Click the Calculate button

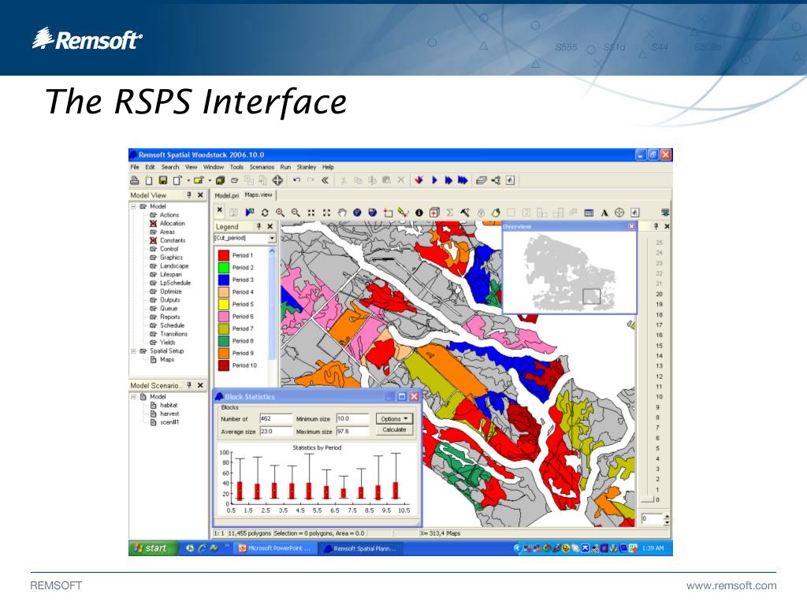pos(394,430)
